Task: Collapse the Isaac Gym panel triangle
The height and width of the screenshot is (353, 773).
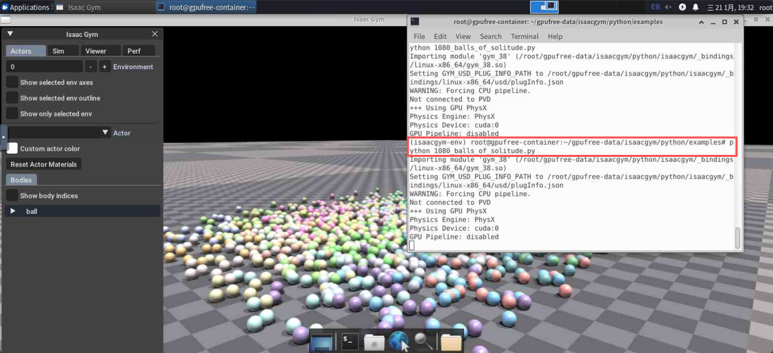Action: point(10,34)
